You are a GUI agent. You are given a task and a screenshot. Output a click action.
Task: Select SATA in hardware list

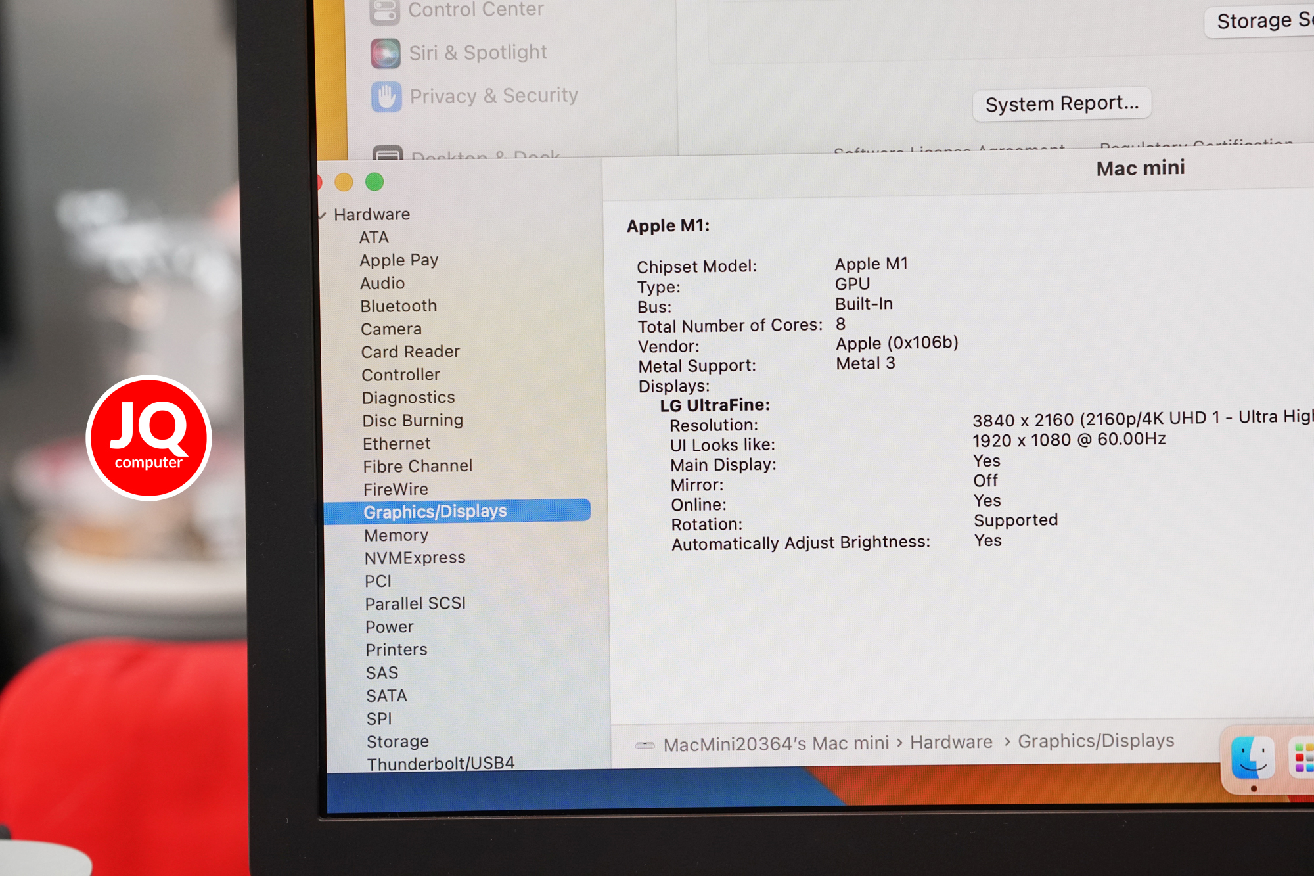coord(386,695)
